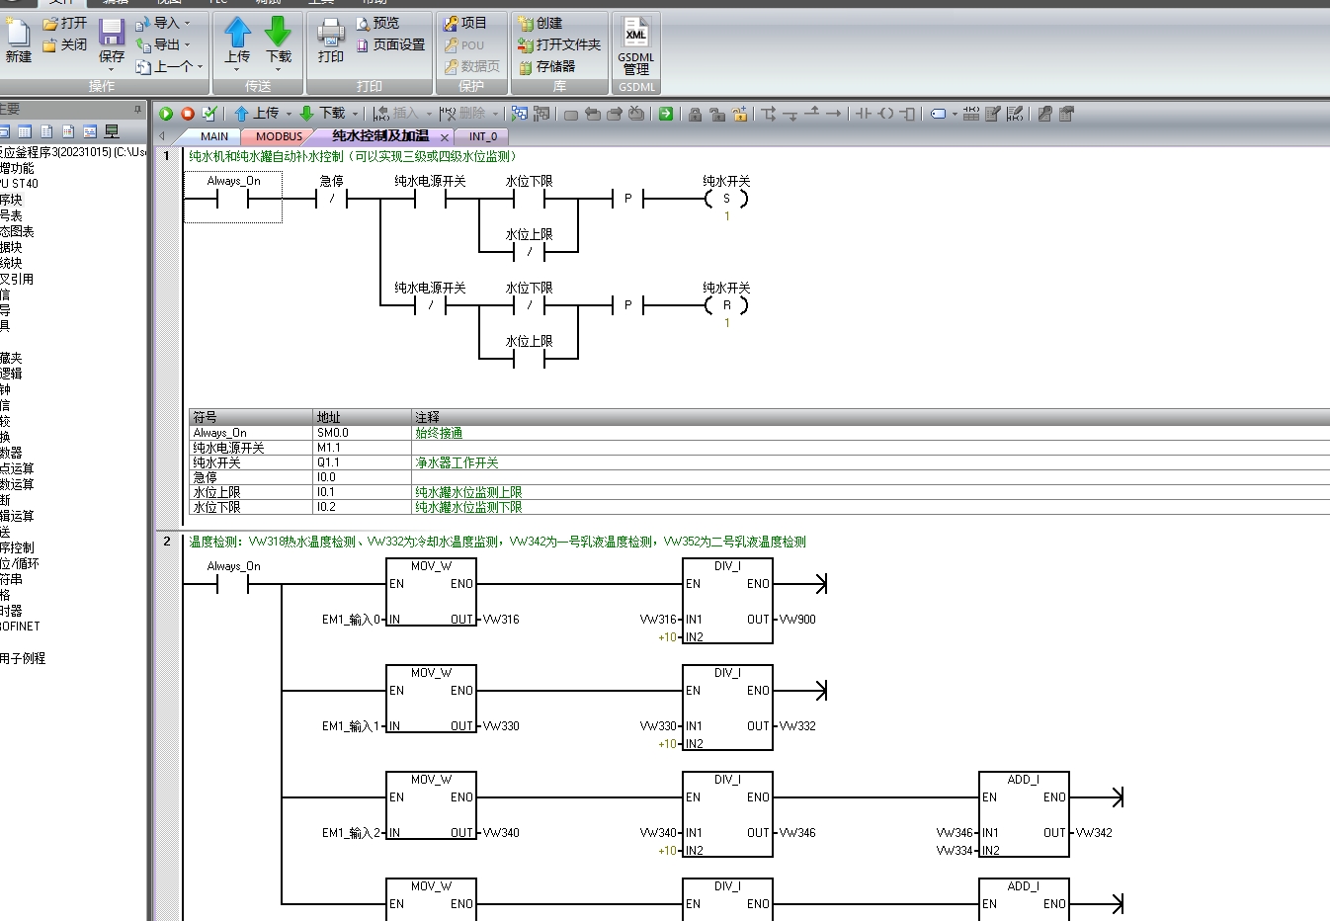Click 下载 in the editor toolbar
Screen dimensions: 1330x921
point(323,114)
